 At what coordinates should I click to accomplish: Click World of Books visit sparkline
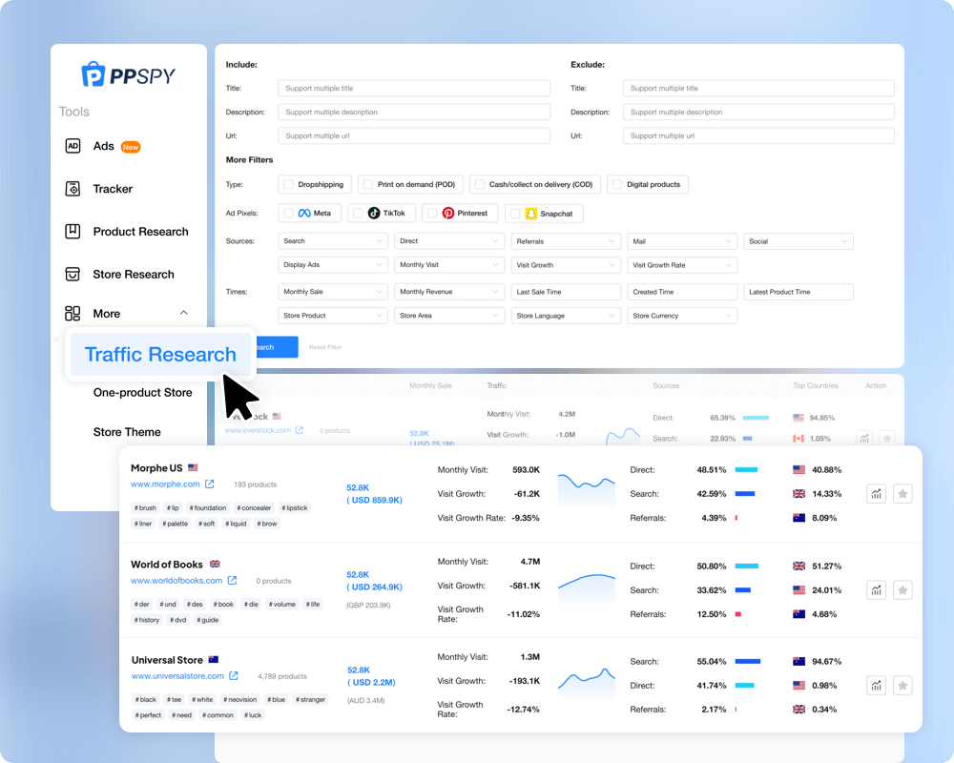[x=587, y=587]
